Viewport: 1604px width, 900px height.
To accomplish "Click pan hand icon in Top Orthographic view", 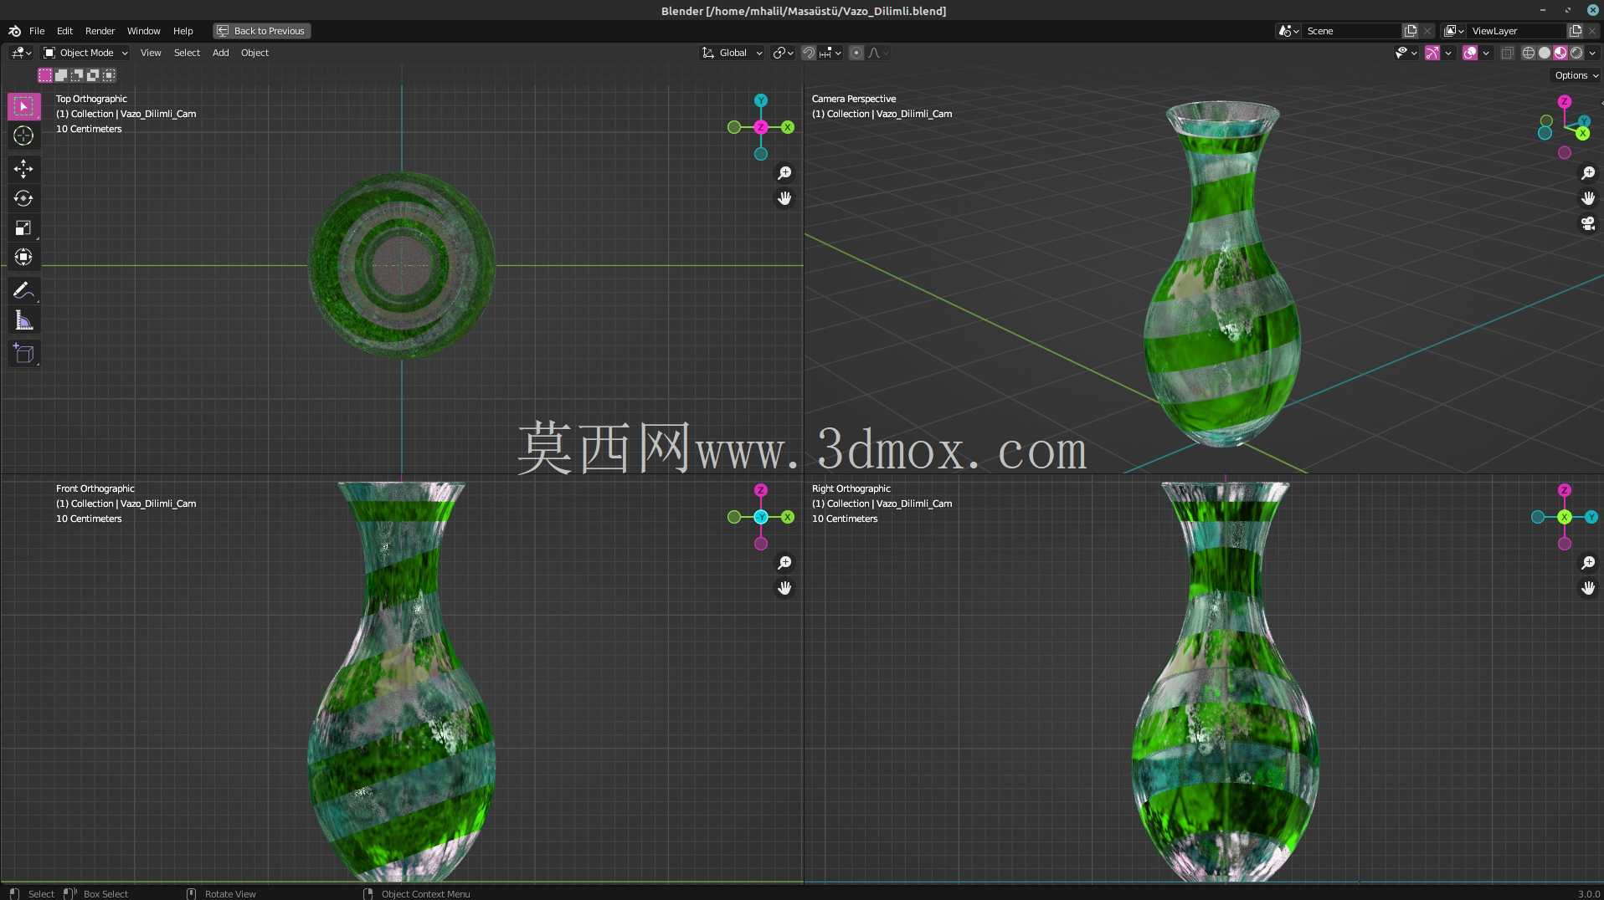I will pos(784,198).
